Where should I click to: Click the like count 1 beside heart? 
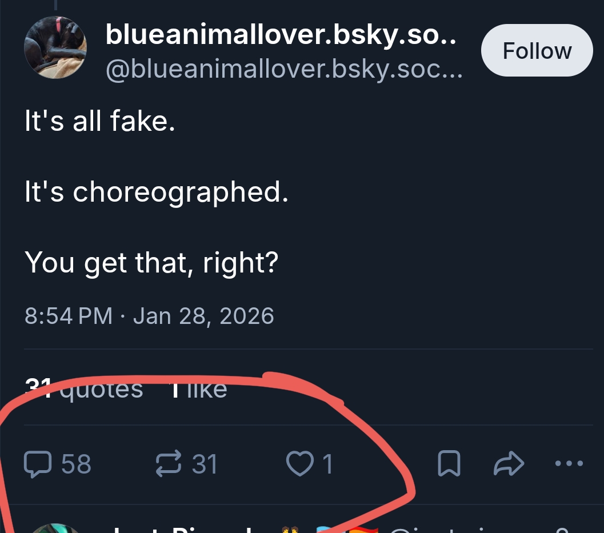[x=327, y=464]
